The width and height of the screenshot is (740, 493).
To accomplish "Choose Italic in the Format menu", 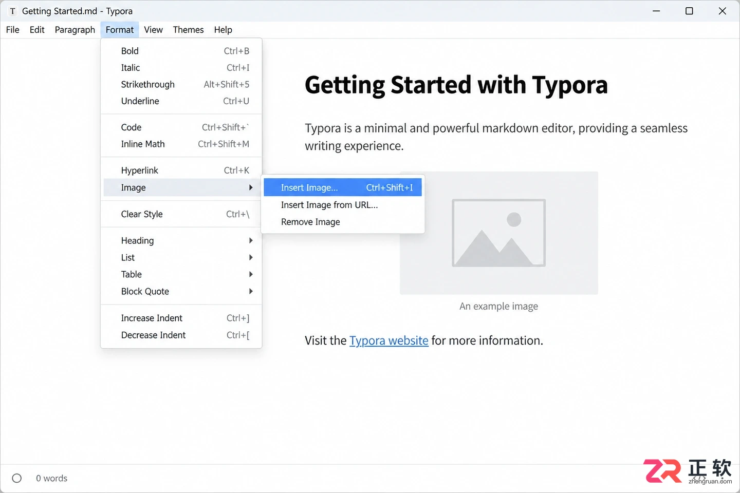I will (181, 68).
